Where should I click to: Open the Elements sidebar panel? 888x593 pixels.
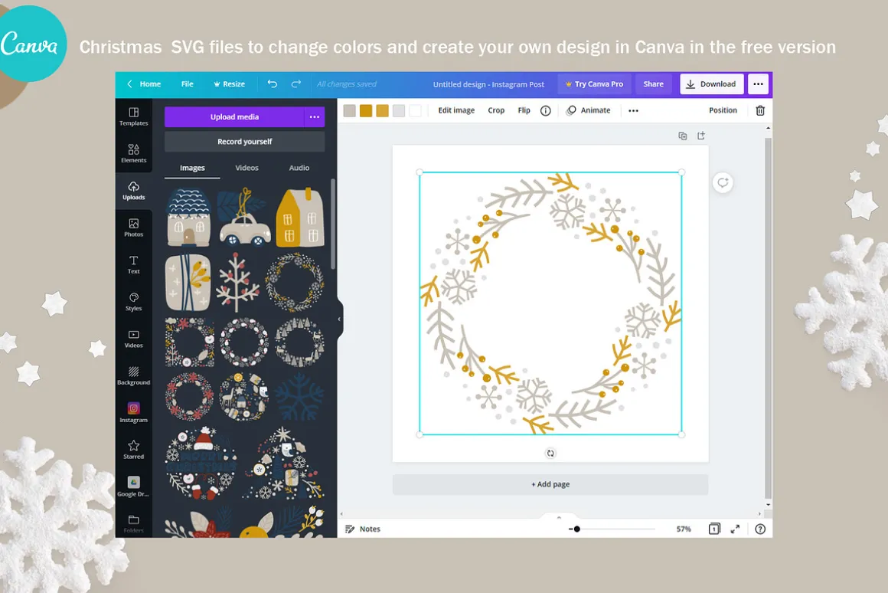pyautogui.click(x=134, y=154)
